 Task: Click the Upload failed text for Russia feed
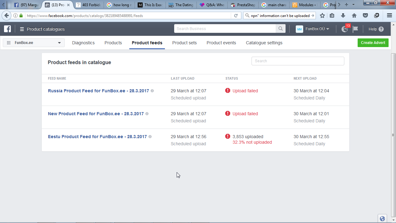[x=245, y=91]
